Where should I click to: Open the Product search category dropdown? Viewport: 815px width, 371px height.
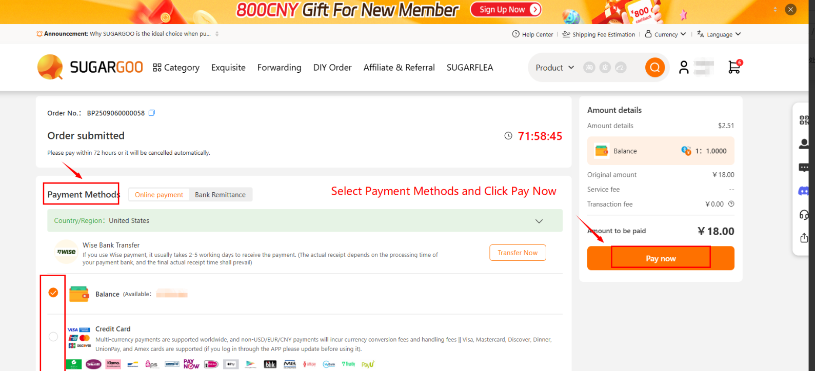click(x=554, y=67)
